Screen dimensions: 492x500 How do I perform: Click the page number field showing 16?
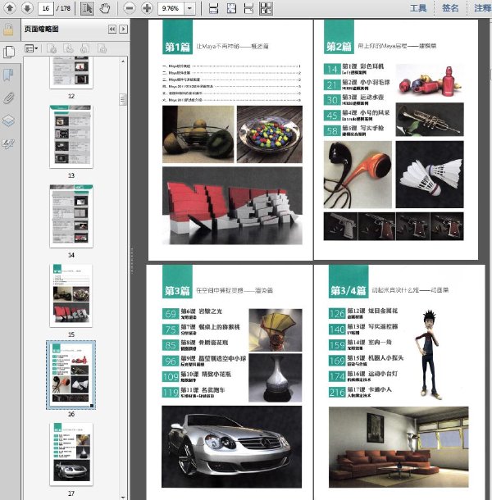coord(46,8)
